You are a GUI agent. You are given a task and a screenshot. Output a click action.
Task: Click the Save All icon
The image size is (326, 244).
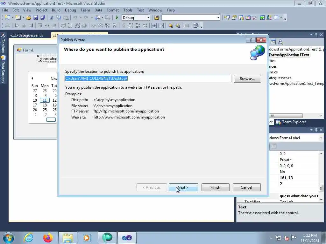coord(43,18)
